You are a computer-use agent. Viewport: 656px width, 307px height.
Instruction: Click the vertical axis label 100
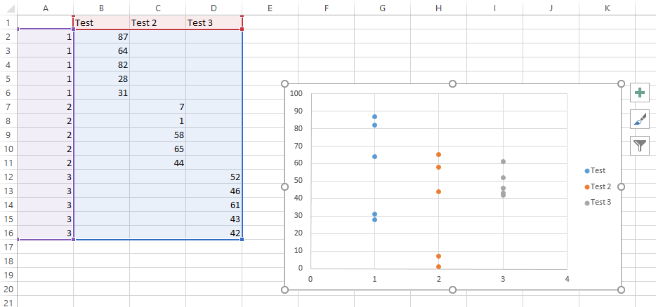click(x=296, y=93)
